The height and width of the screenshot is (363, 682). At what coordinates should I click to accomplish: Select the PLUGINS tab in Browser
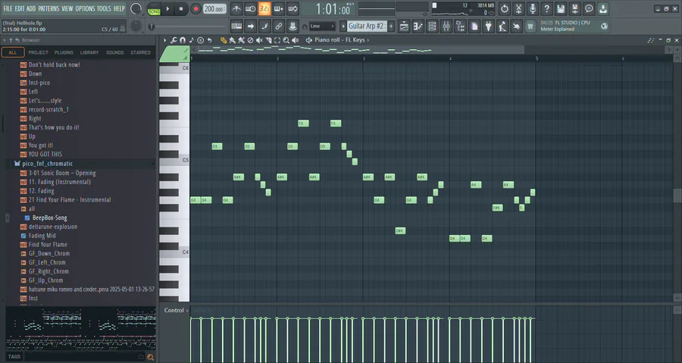(64, 52)
